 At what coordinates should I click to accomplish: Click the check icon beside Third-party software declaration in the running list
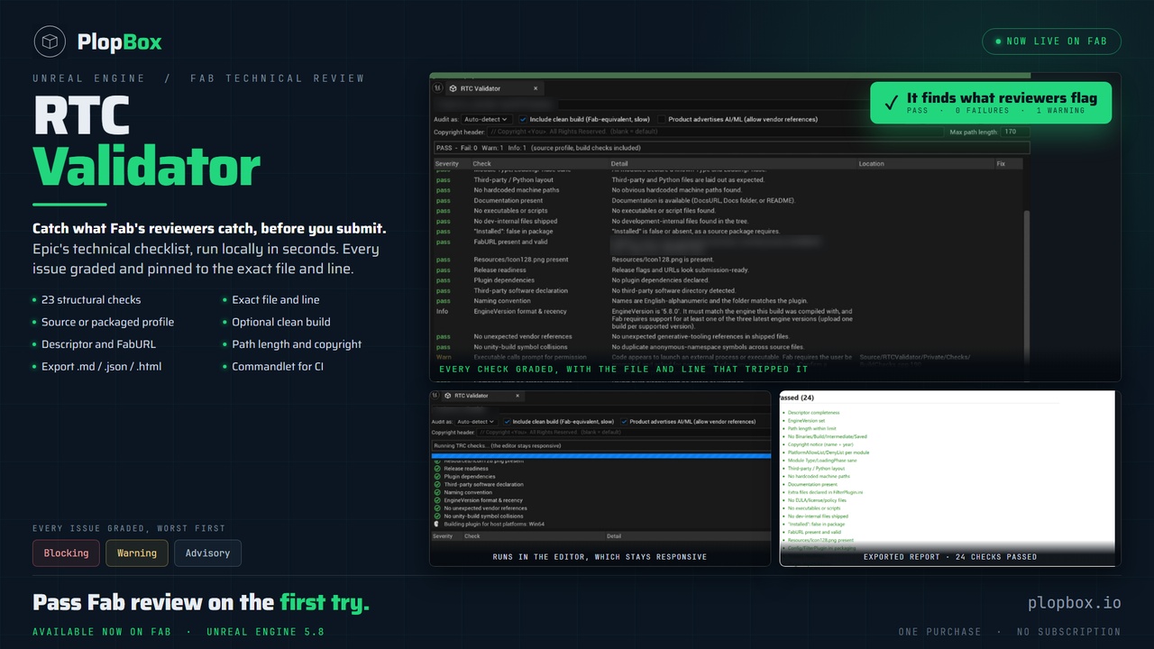click(437, 485)
